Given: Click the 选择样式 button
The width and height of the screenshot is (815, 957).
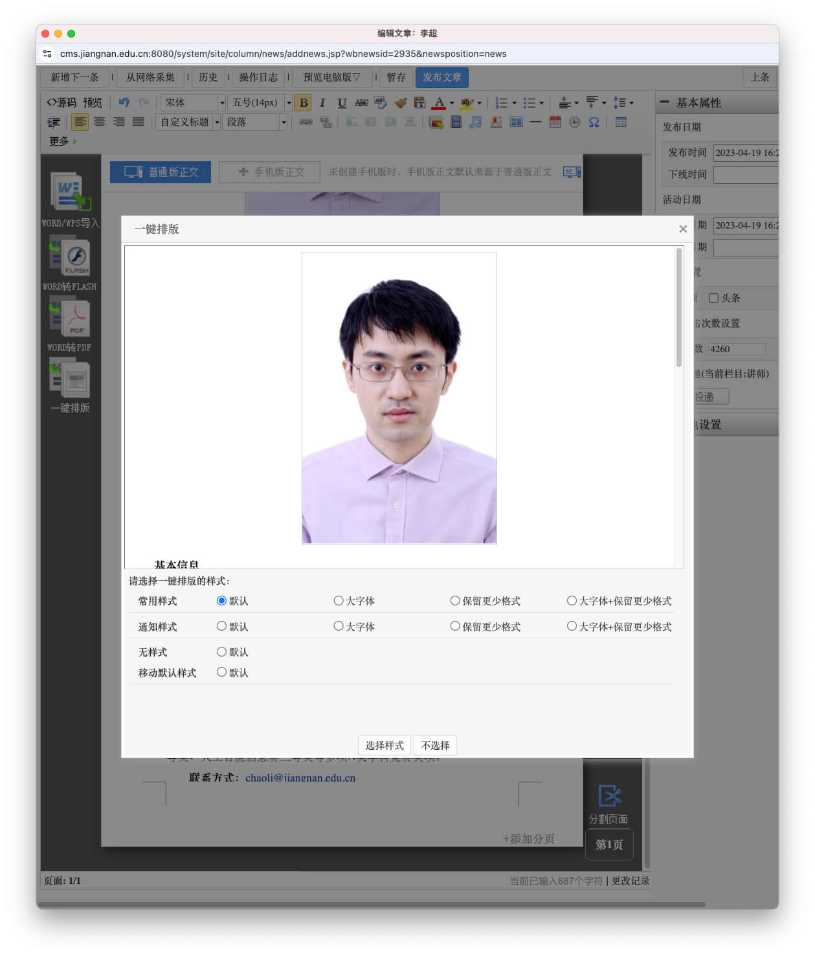Looking at the screenshot, I should coord(384,746).
